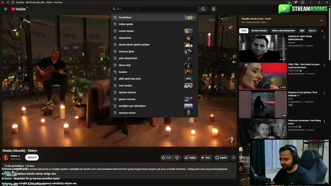
Task: Share the video via Paylaş button
Action: click(x=190, y=158)
